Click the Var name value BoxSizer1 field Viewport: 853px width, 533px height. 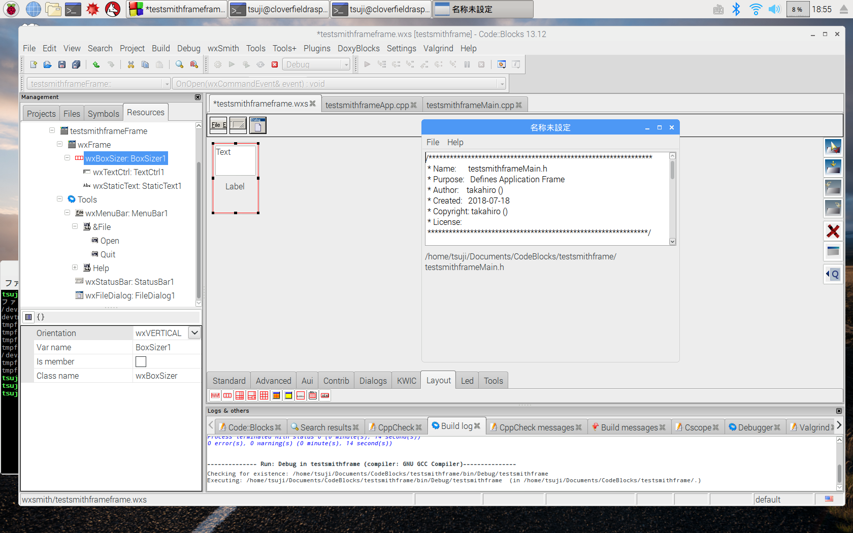tap(168, 347)
